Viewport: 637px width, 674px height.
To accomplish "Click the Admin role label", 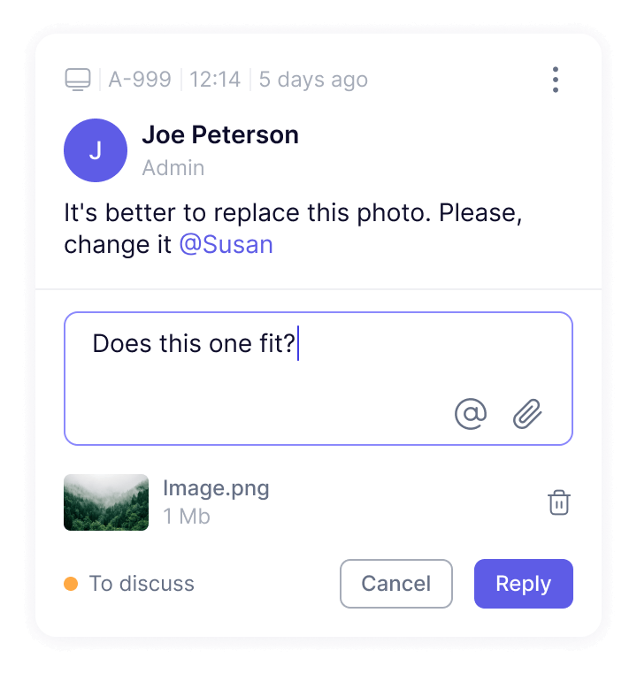I will point(173,168).
